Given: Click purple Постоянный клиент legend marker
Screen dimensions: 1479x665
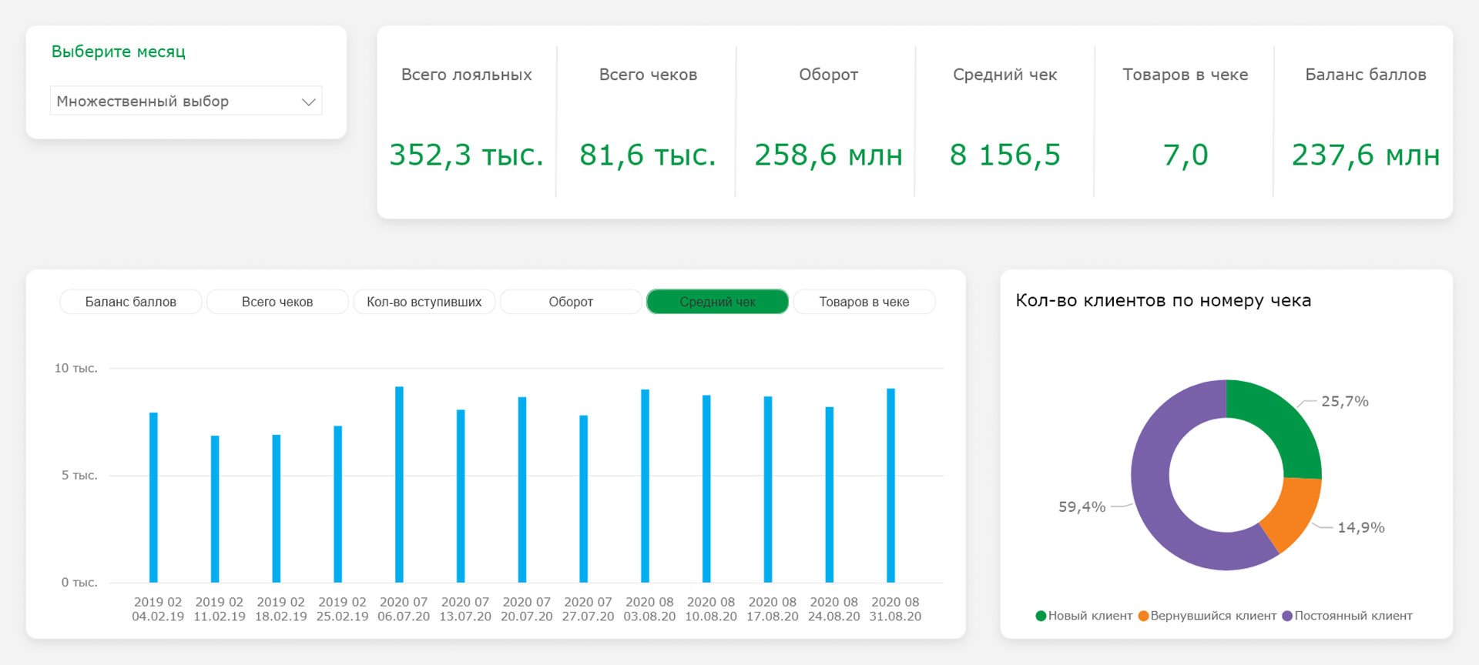Looking at the screenshot, I should pyautogui.click(x=1286, y=616).
